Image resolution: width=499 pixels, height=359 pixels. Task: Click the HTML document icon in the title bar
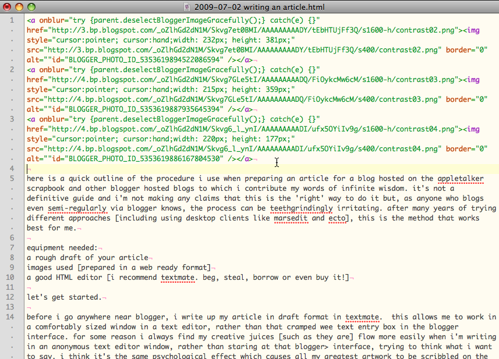(187, 6)
